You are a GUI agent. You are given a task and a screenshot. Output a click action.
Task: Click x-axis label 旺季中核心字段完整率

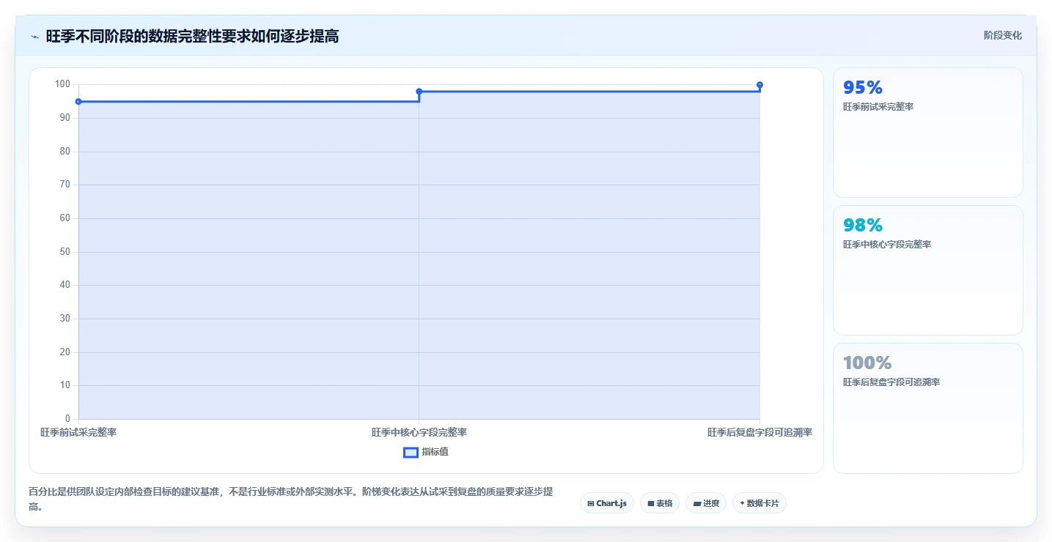(x=419, y=432)
